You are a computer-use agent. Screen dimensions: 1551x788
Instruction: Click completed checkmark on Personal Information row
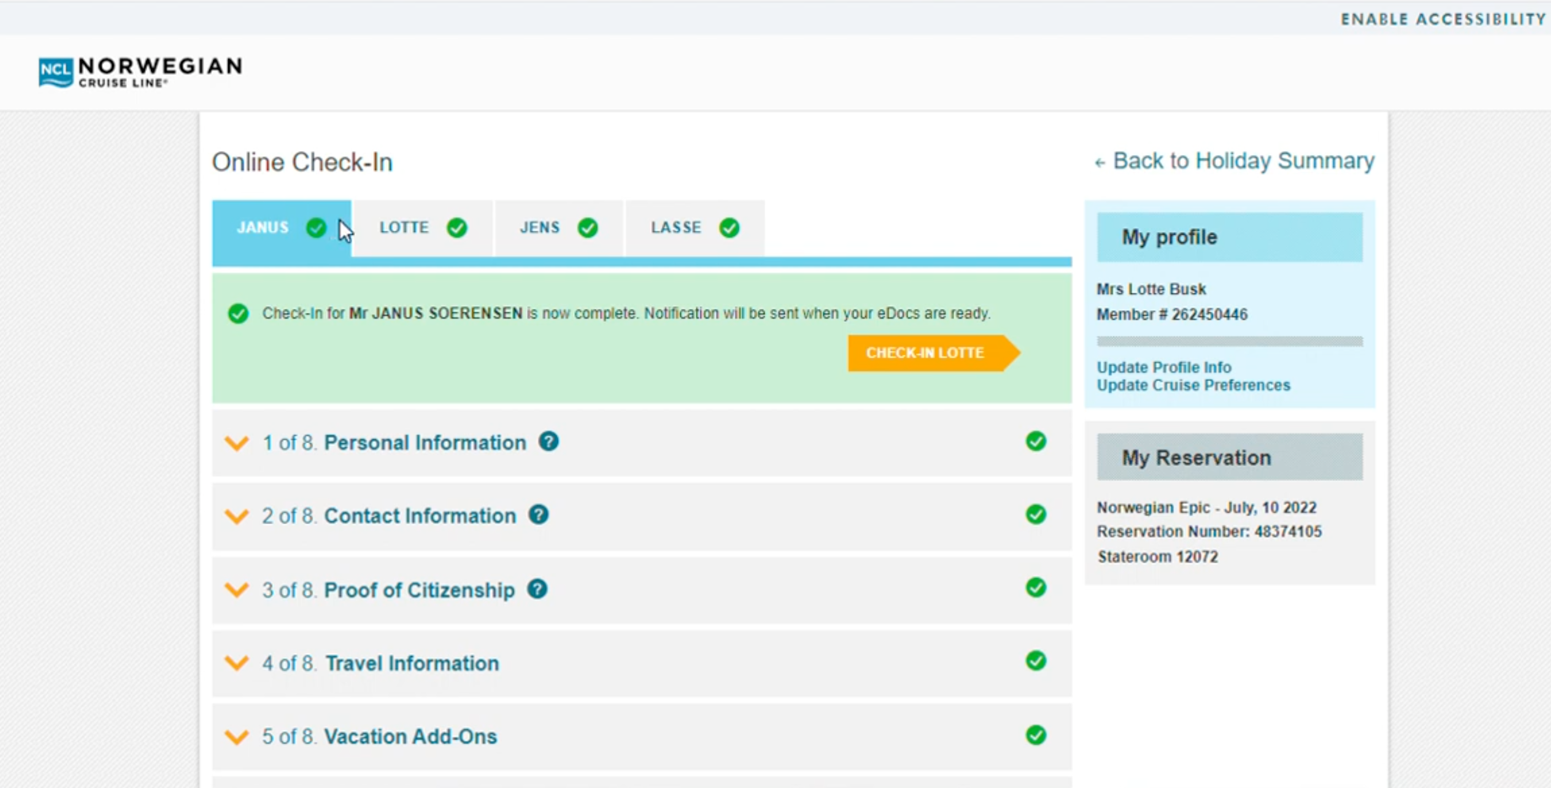1036,441
